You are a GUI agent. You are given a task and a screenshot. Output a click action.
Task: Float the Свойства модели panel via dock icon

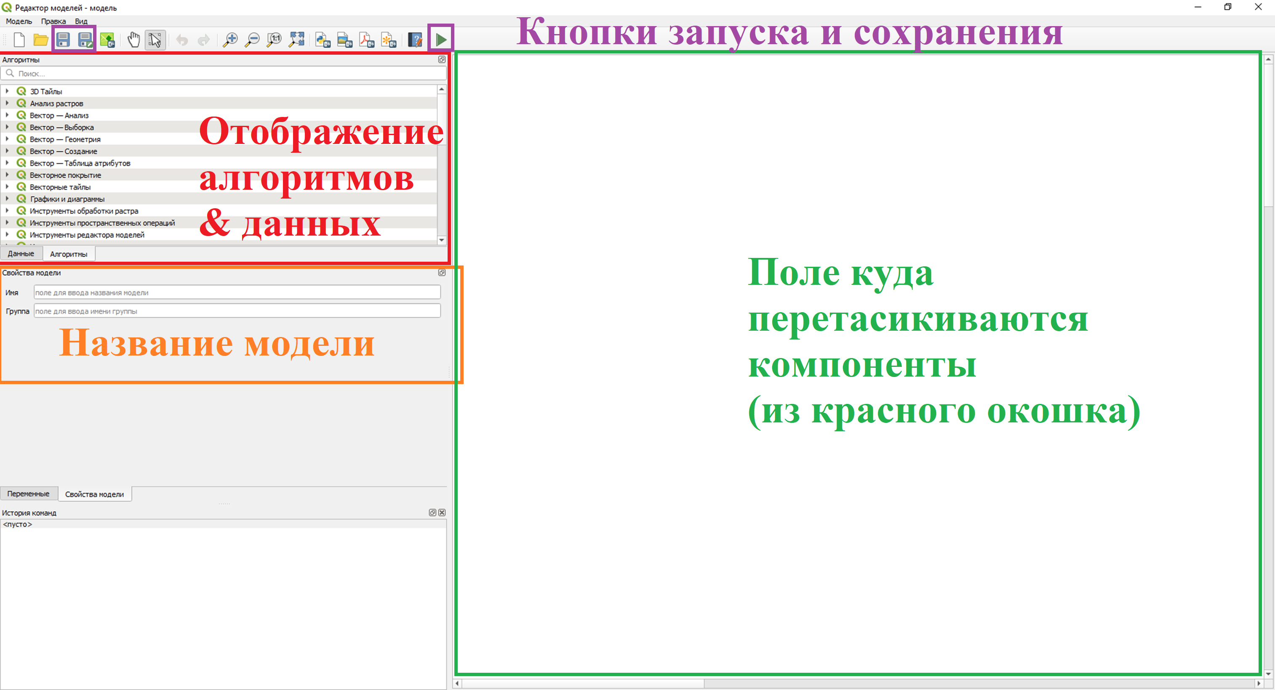pos(442,273)
